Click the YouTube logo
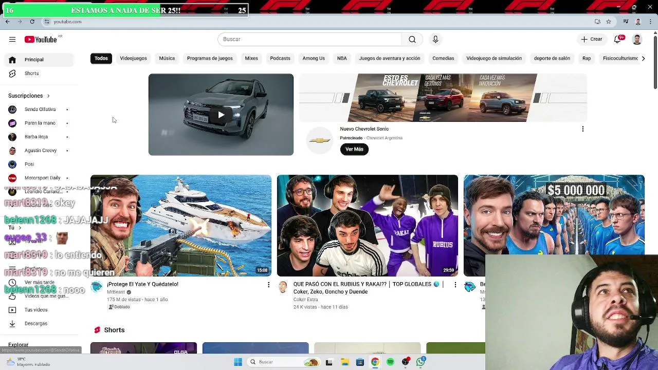The width and height of the screenshot is (658, 370). [x=41, y=40]
